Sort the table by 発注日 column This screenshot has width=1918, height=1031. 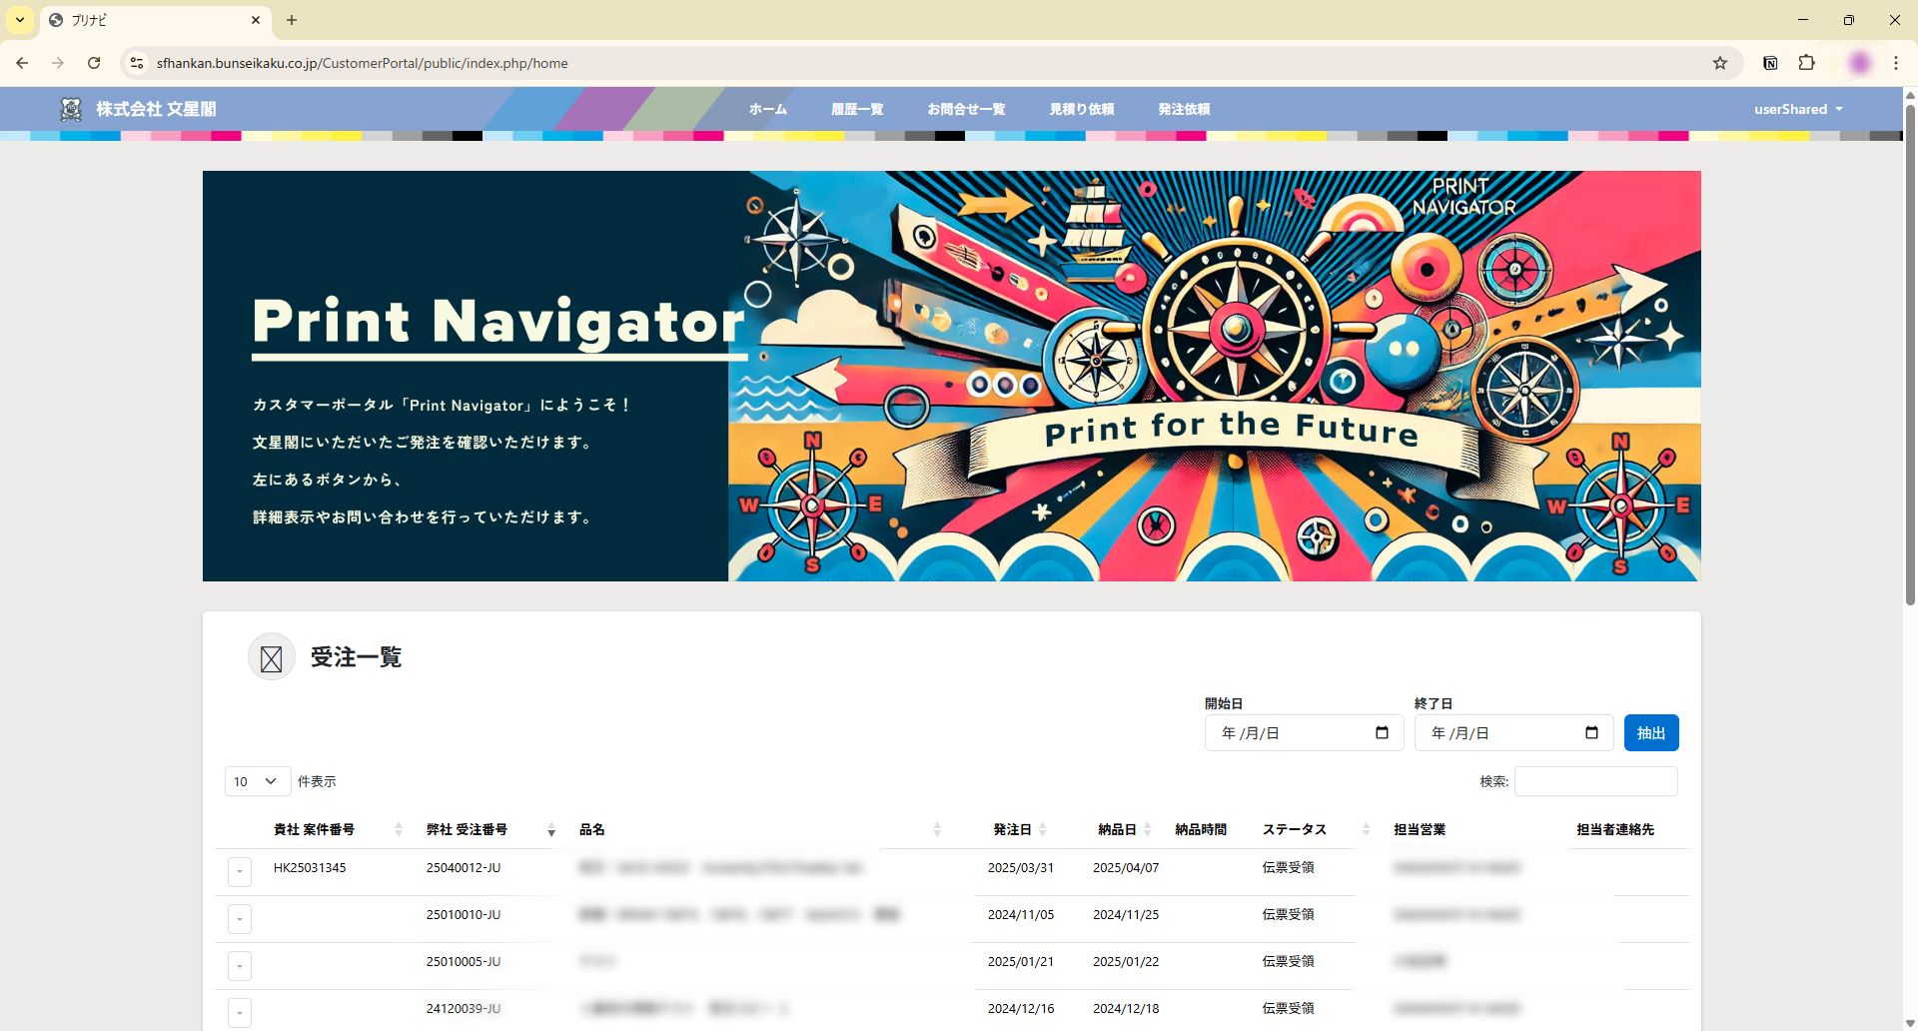pos(1019,829)
